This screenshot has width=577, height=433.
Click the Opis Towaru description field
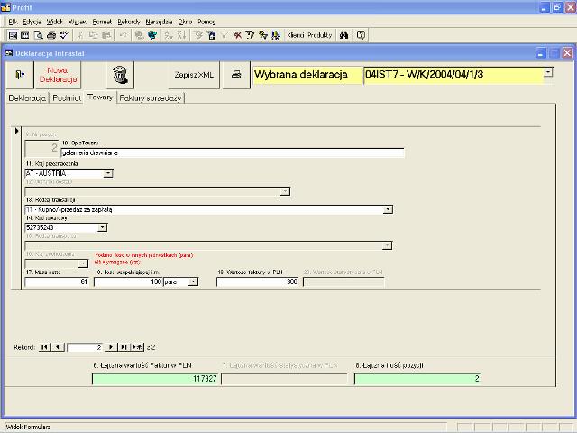tap(233, 152)
